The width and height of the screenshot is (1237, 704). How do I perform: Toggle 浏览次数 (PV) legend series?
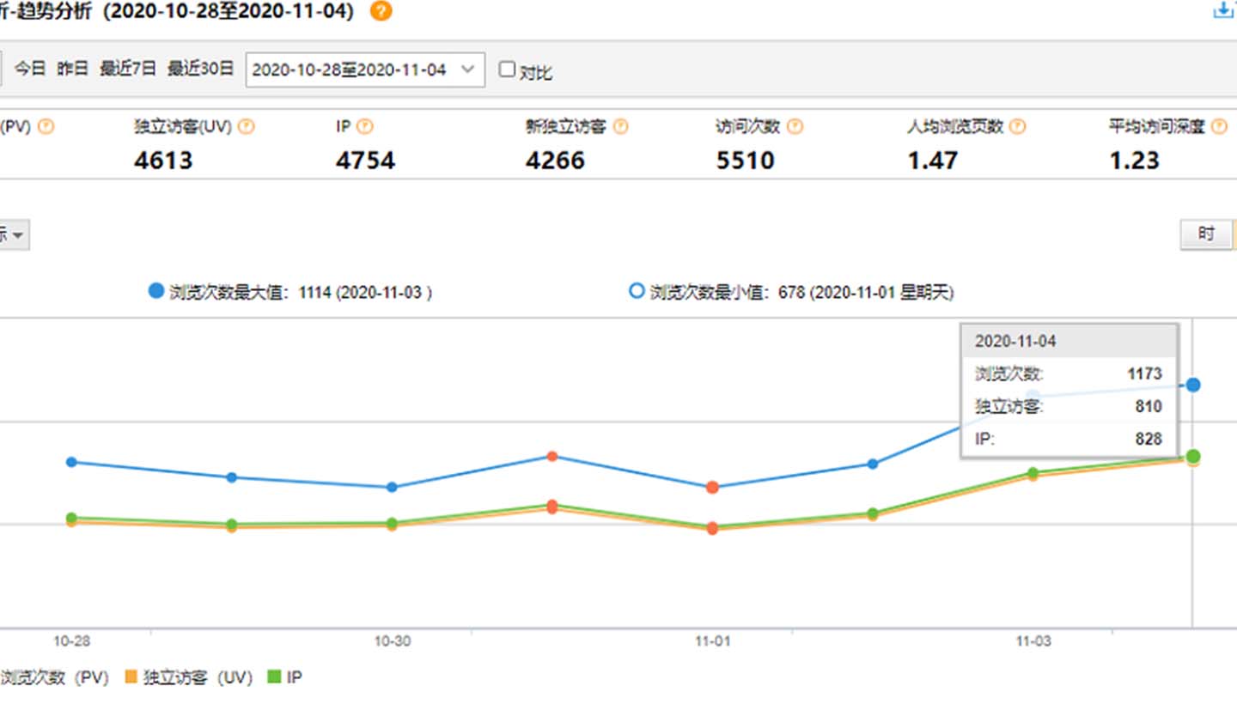pyautogui.click(x=53, y=677)
